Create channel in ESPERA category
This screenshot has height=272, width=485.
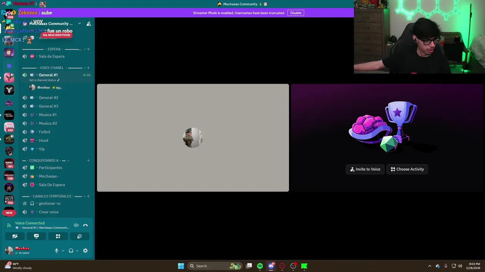(88, 49)
